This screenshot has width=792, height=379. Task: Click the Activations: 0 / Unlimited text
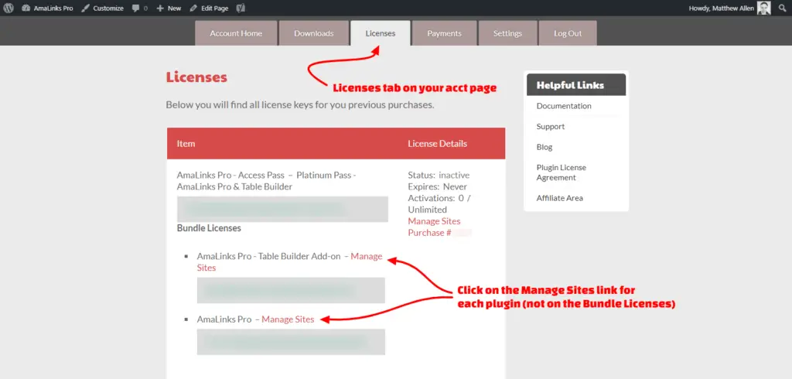click(439, 203)
